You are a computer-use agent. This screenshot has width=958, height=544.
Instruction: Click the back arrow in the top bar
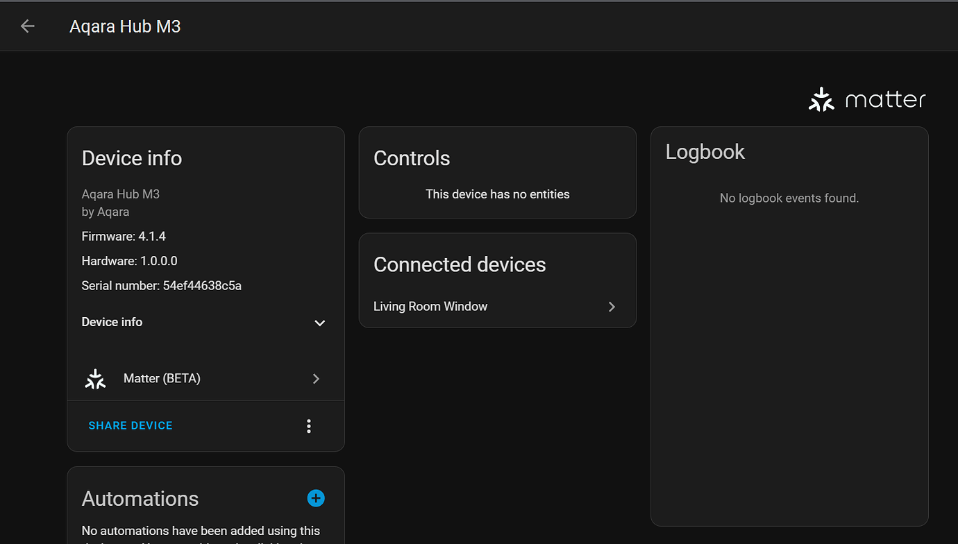pos(26,26)
